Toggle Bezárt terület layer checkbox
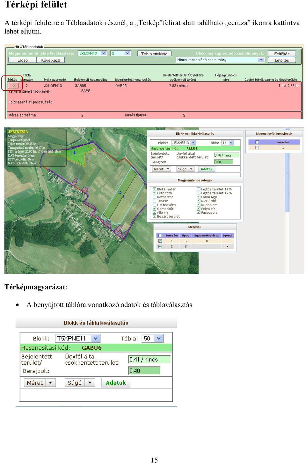 point(155,216)
